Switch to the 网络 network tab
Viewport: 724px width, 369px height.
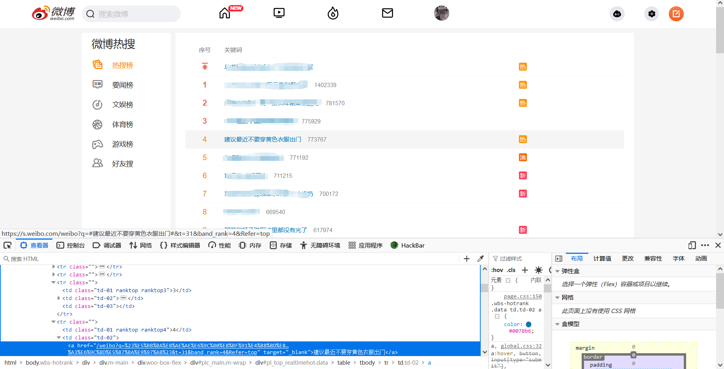pos(140,245)
